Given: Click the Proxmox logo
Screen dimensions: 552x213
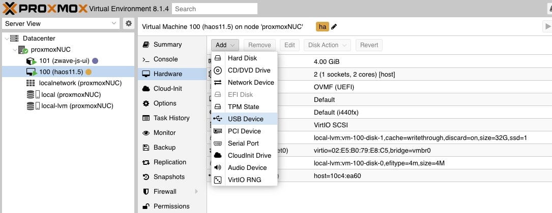Looking at the screenshot, I should pyautogui.click(x=45, y=9).
